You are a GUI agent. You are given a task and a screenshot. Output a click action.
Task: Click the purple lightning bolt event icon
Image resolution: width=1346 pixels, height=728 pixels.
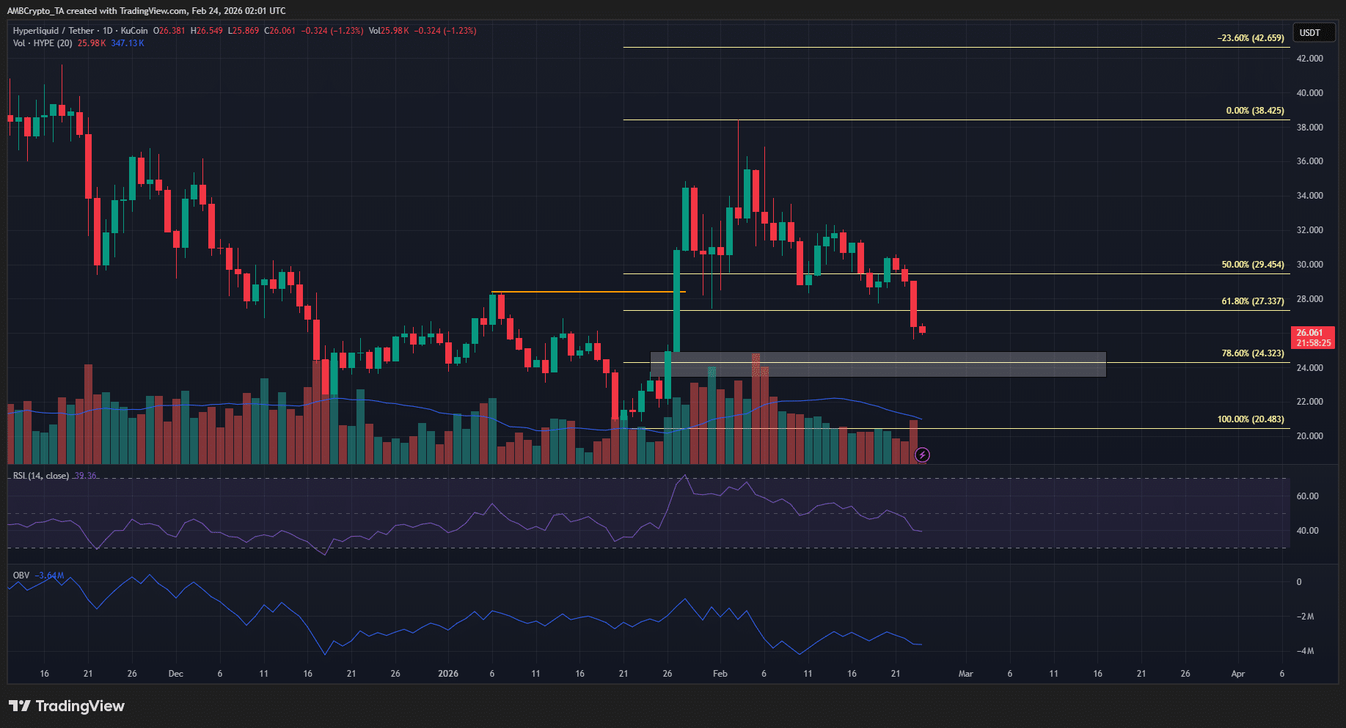click(x=922, y=455)
